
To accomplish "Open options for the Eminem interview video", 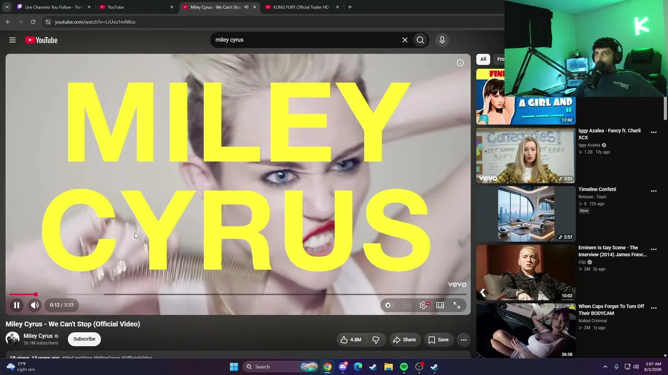I will (653, 249).
